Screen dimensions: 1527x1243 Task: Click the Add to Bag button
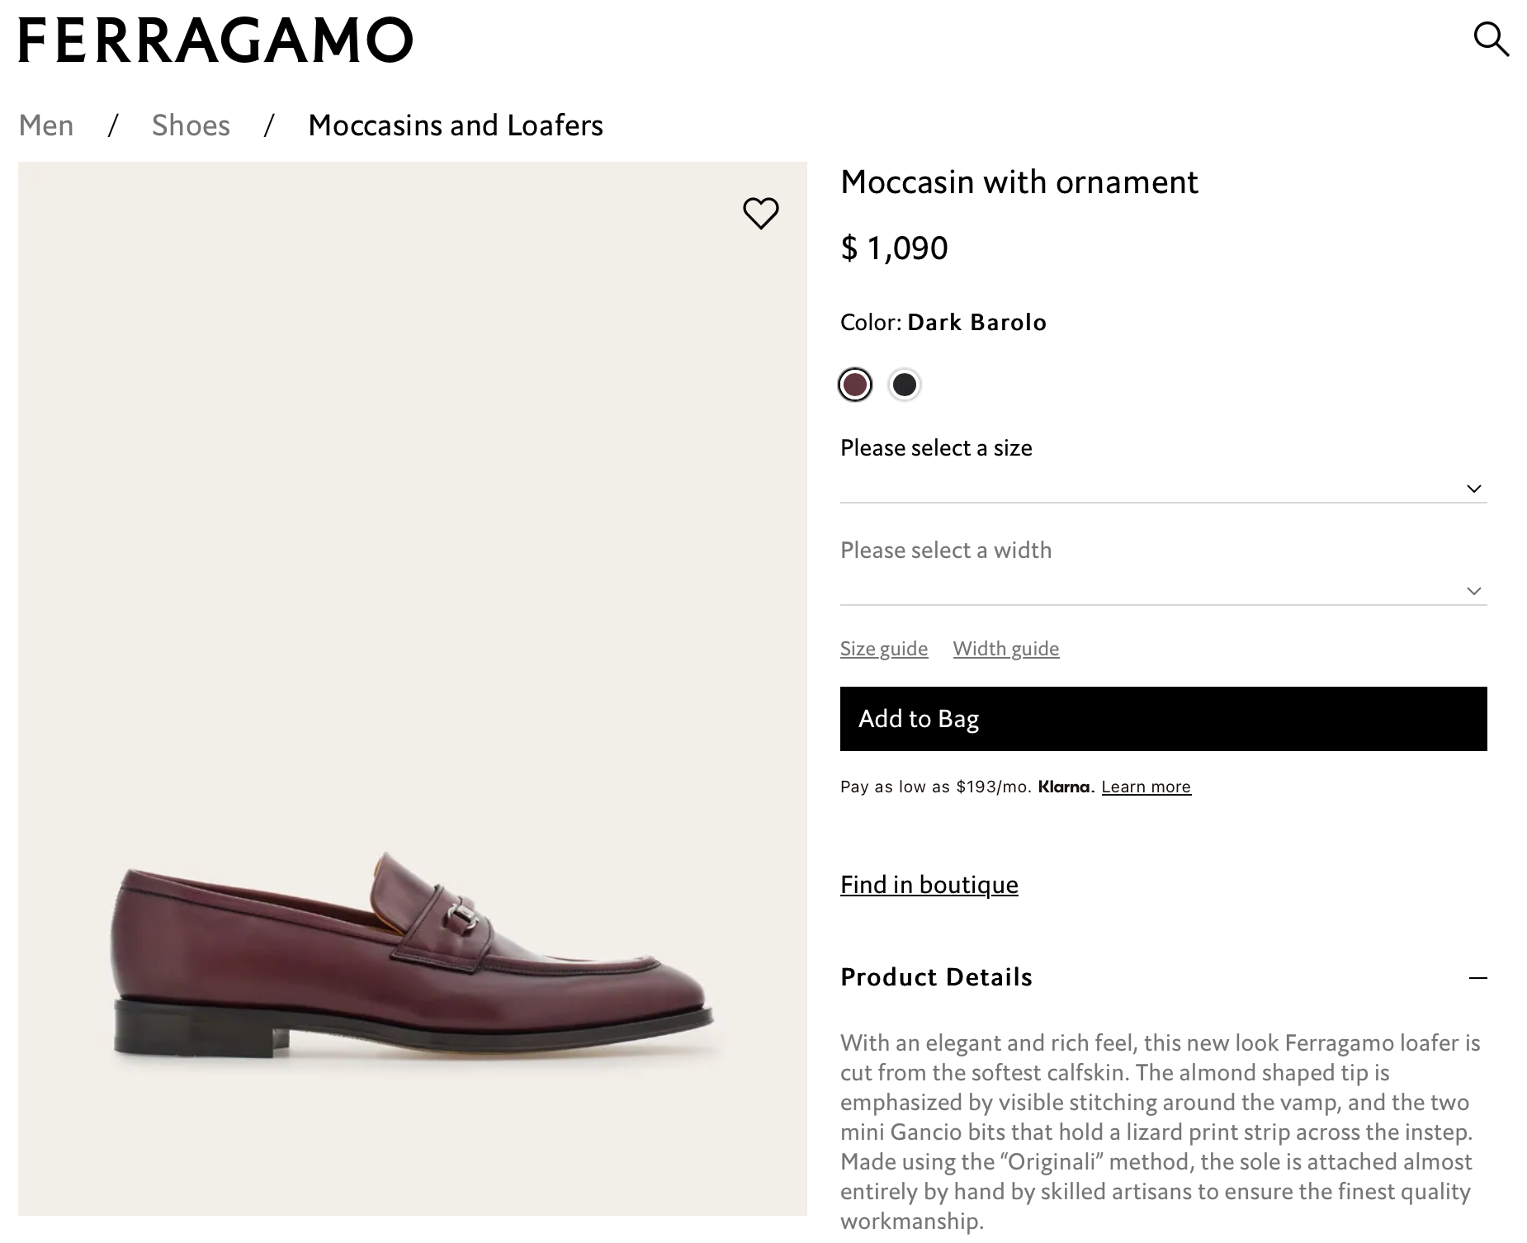click(1162, 719)
